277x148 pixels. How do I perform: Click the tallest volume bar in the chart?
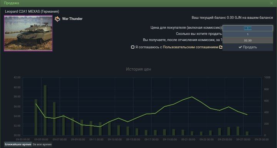[45, 110]
